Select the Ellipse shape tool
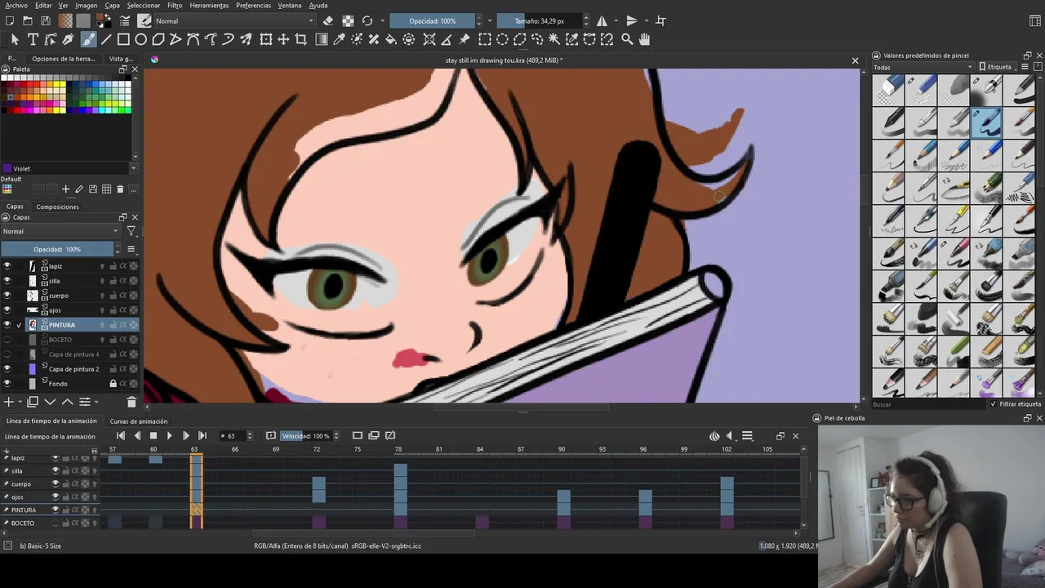 (x=141, y=39)
